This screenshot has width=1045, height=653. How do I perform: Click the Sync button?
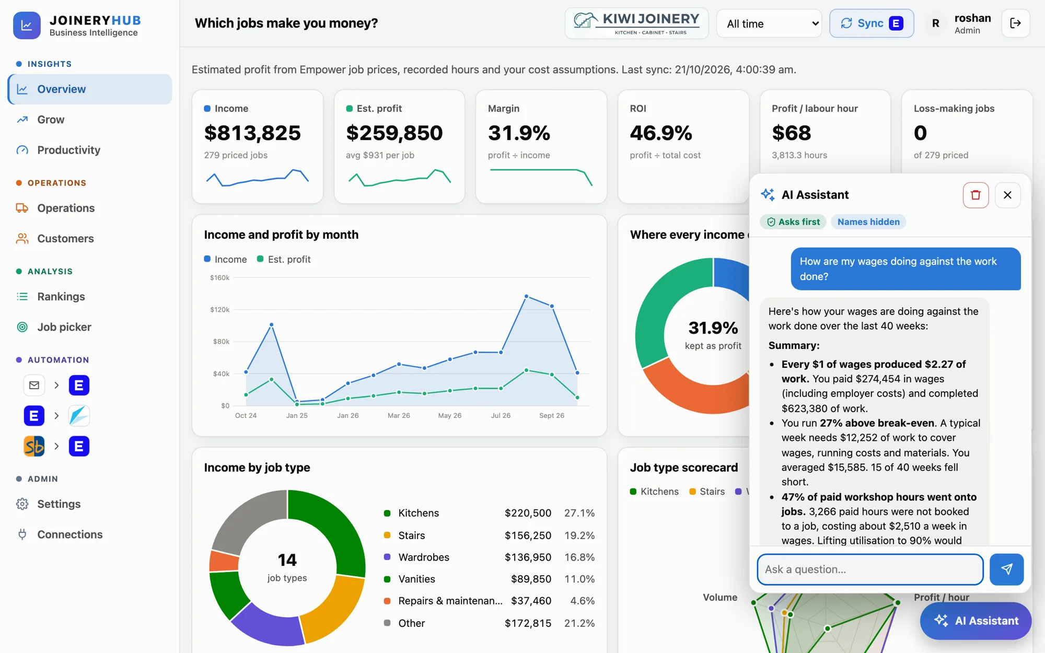pos(872,24)
